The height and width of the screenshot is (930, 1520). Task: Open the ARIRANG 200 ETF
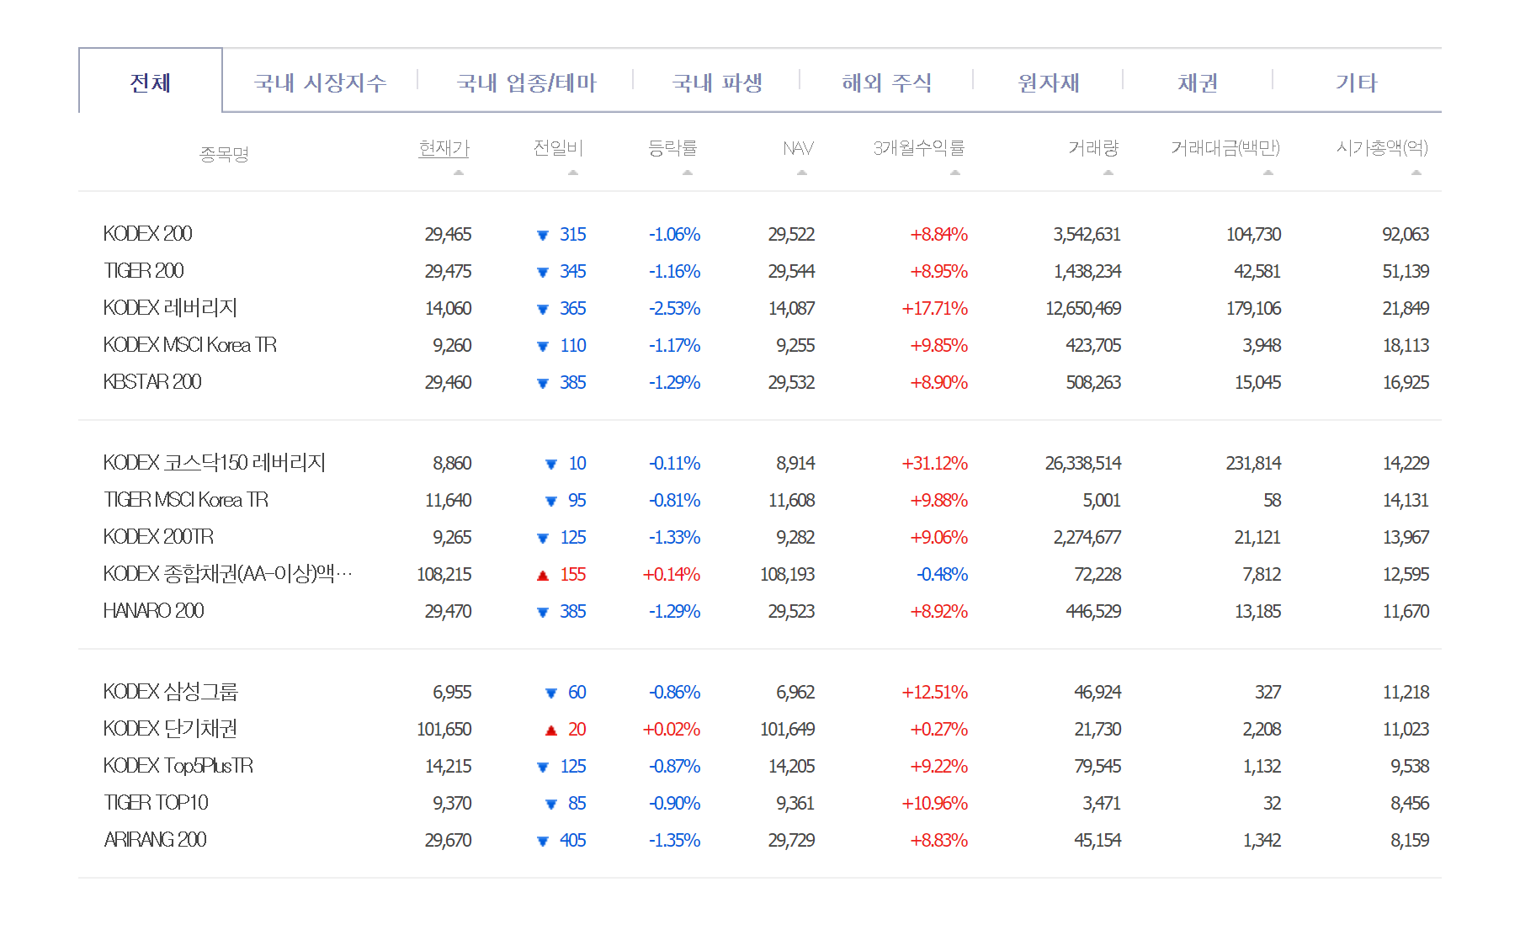(155, 840)
